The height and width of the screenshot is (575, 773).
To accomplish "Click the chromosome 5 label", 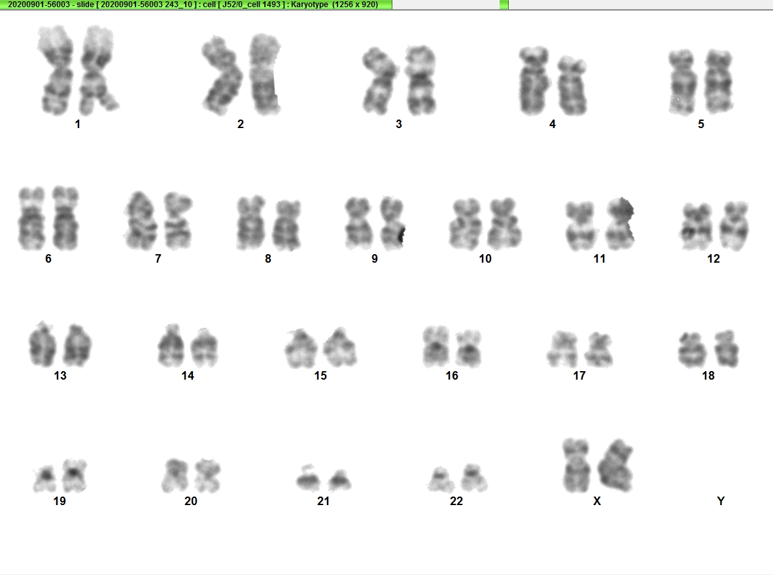I will coord(700,124).
